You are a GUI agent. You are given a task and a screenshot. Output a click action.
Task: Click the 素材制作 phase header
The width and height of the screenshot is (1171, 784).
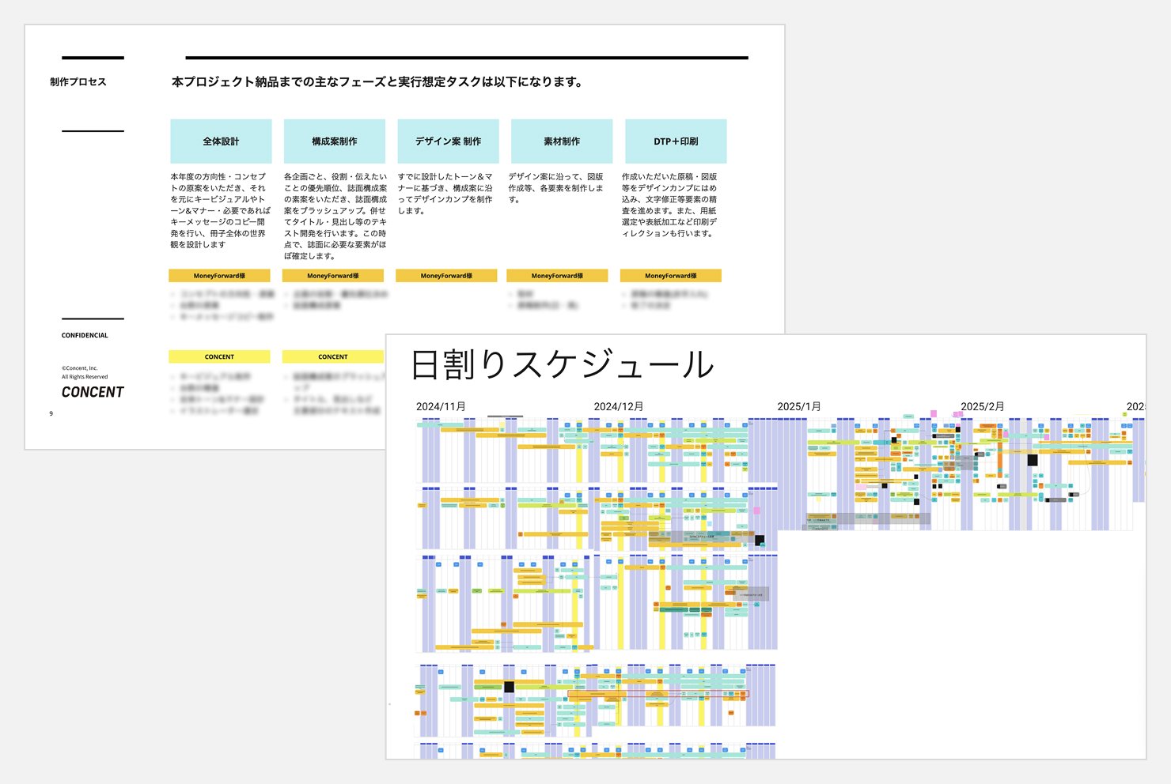[x=562, y=141]
